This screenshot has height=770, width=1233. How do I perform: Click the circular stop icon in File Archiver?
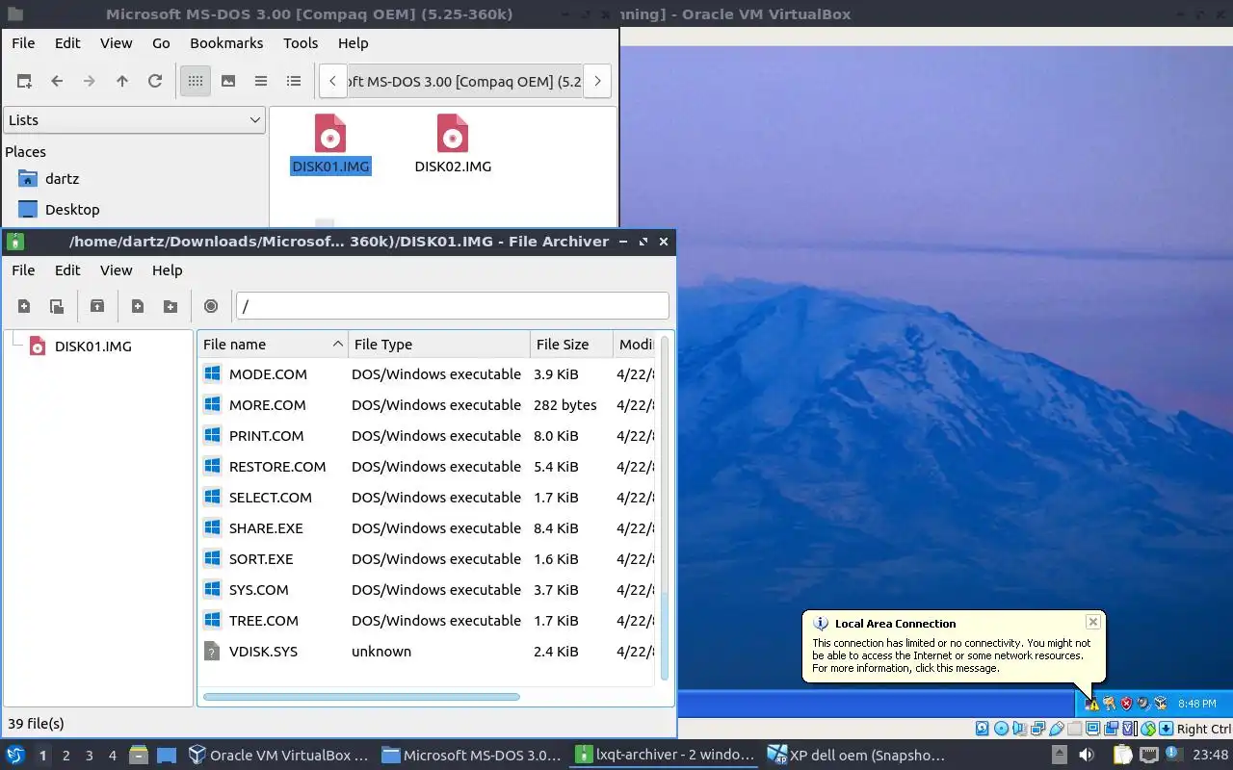[211, 306]
